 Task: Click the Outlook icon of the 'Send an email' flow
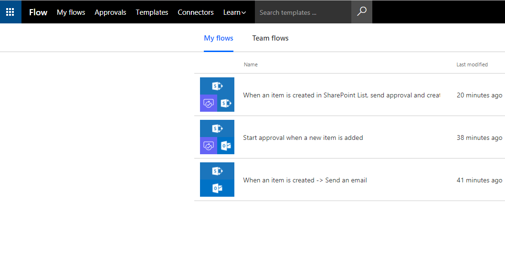pos(217,188)
